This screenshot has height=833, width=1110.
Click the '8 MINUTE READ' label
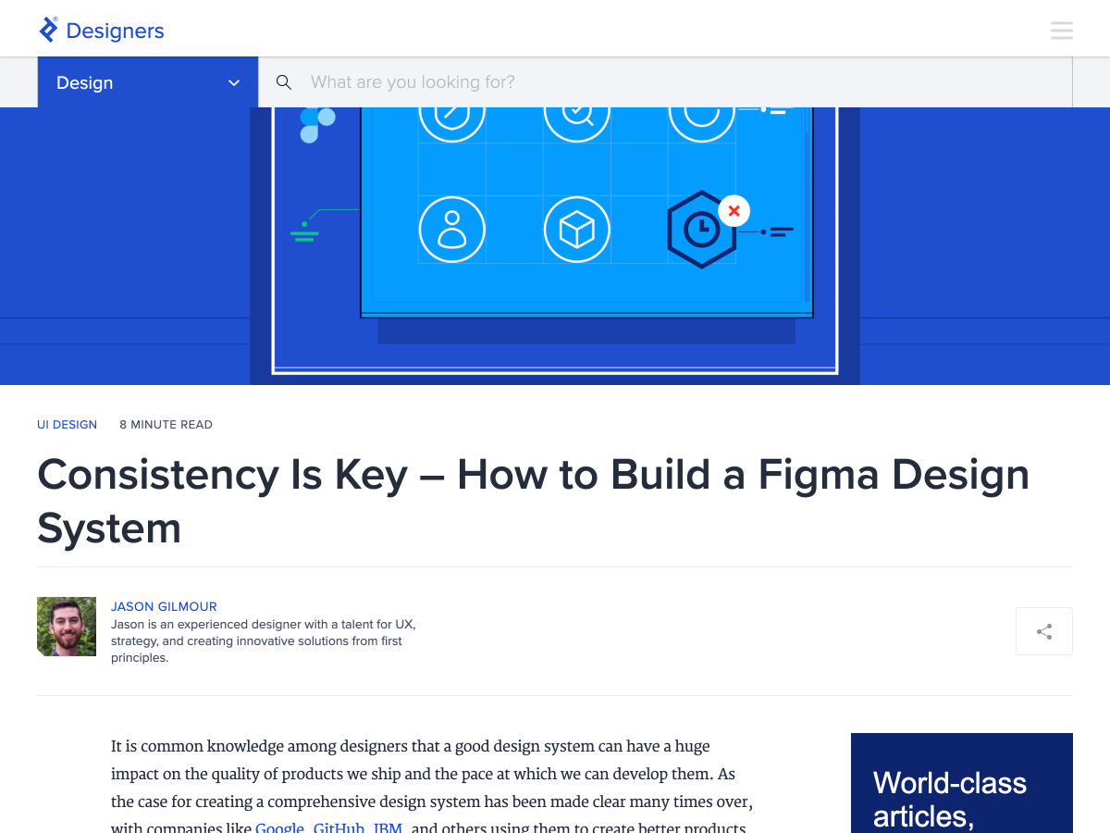tap(166, 425)
